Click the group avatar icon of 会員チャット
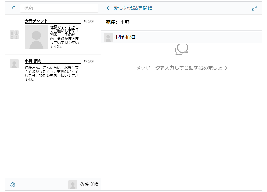 (14, 35)
